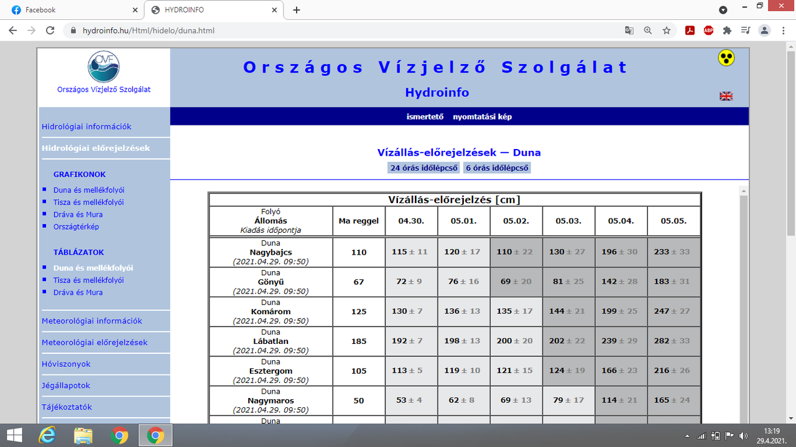Click the 04.30. column header
Screen dimensions: 796x447
pyautogui.click(x=410, y=221)
